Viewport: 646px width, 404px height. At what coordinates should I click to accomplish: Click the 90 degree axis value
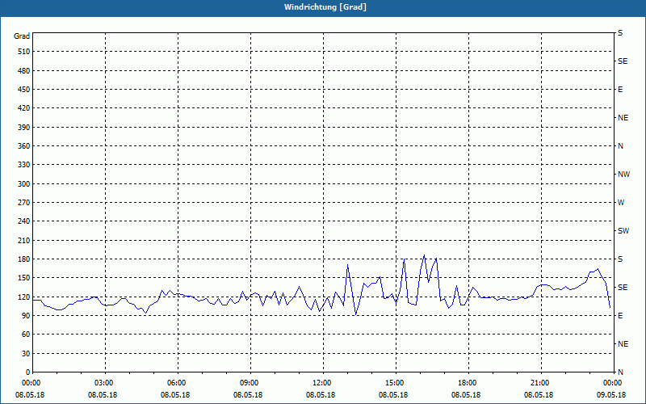26,316
